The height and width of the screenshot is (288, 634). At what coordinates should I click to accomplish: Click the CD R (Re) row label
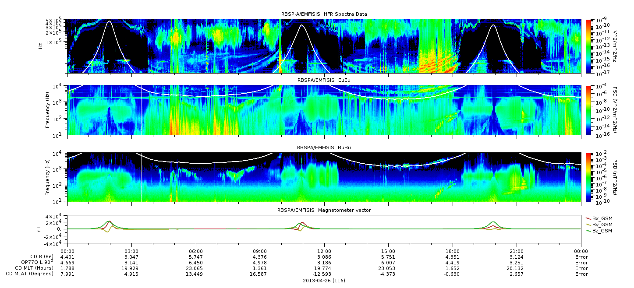pos(42,256)
